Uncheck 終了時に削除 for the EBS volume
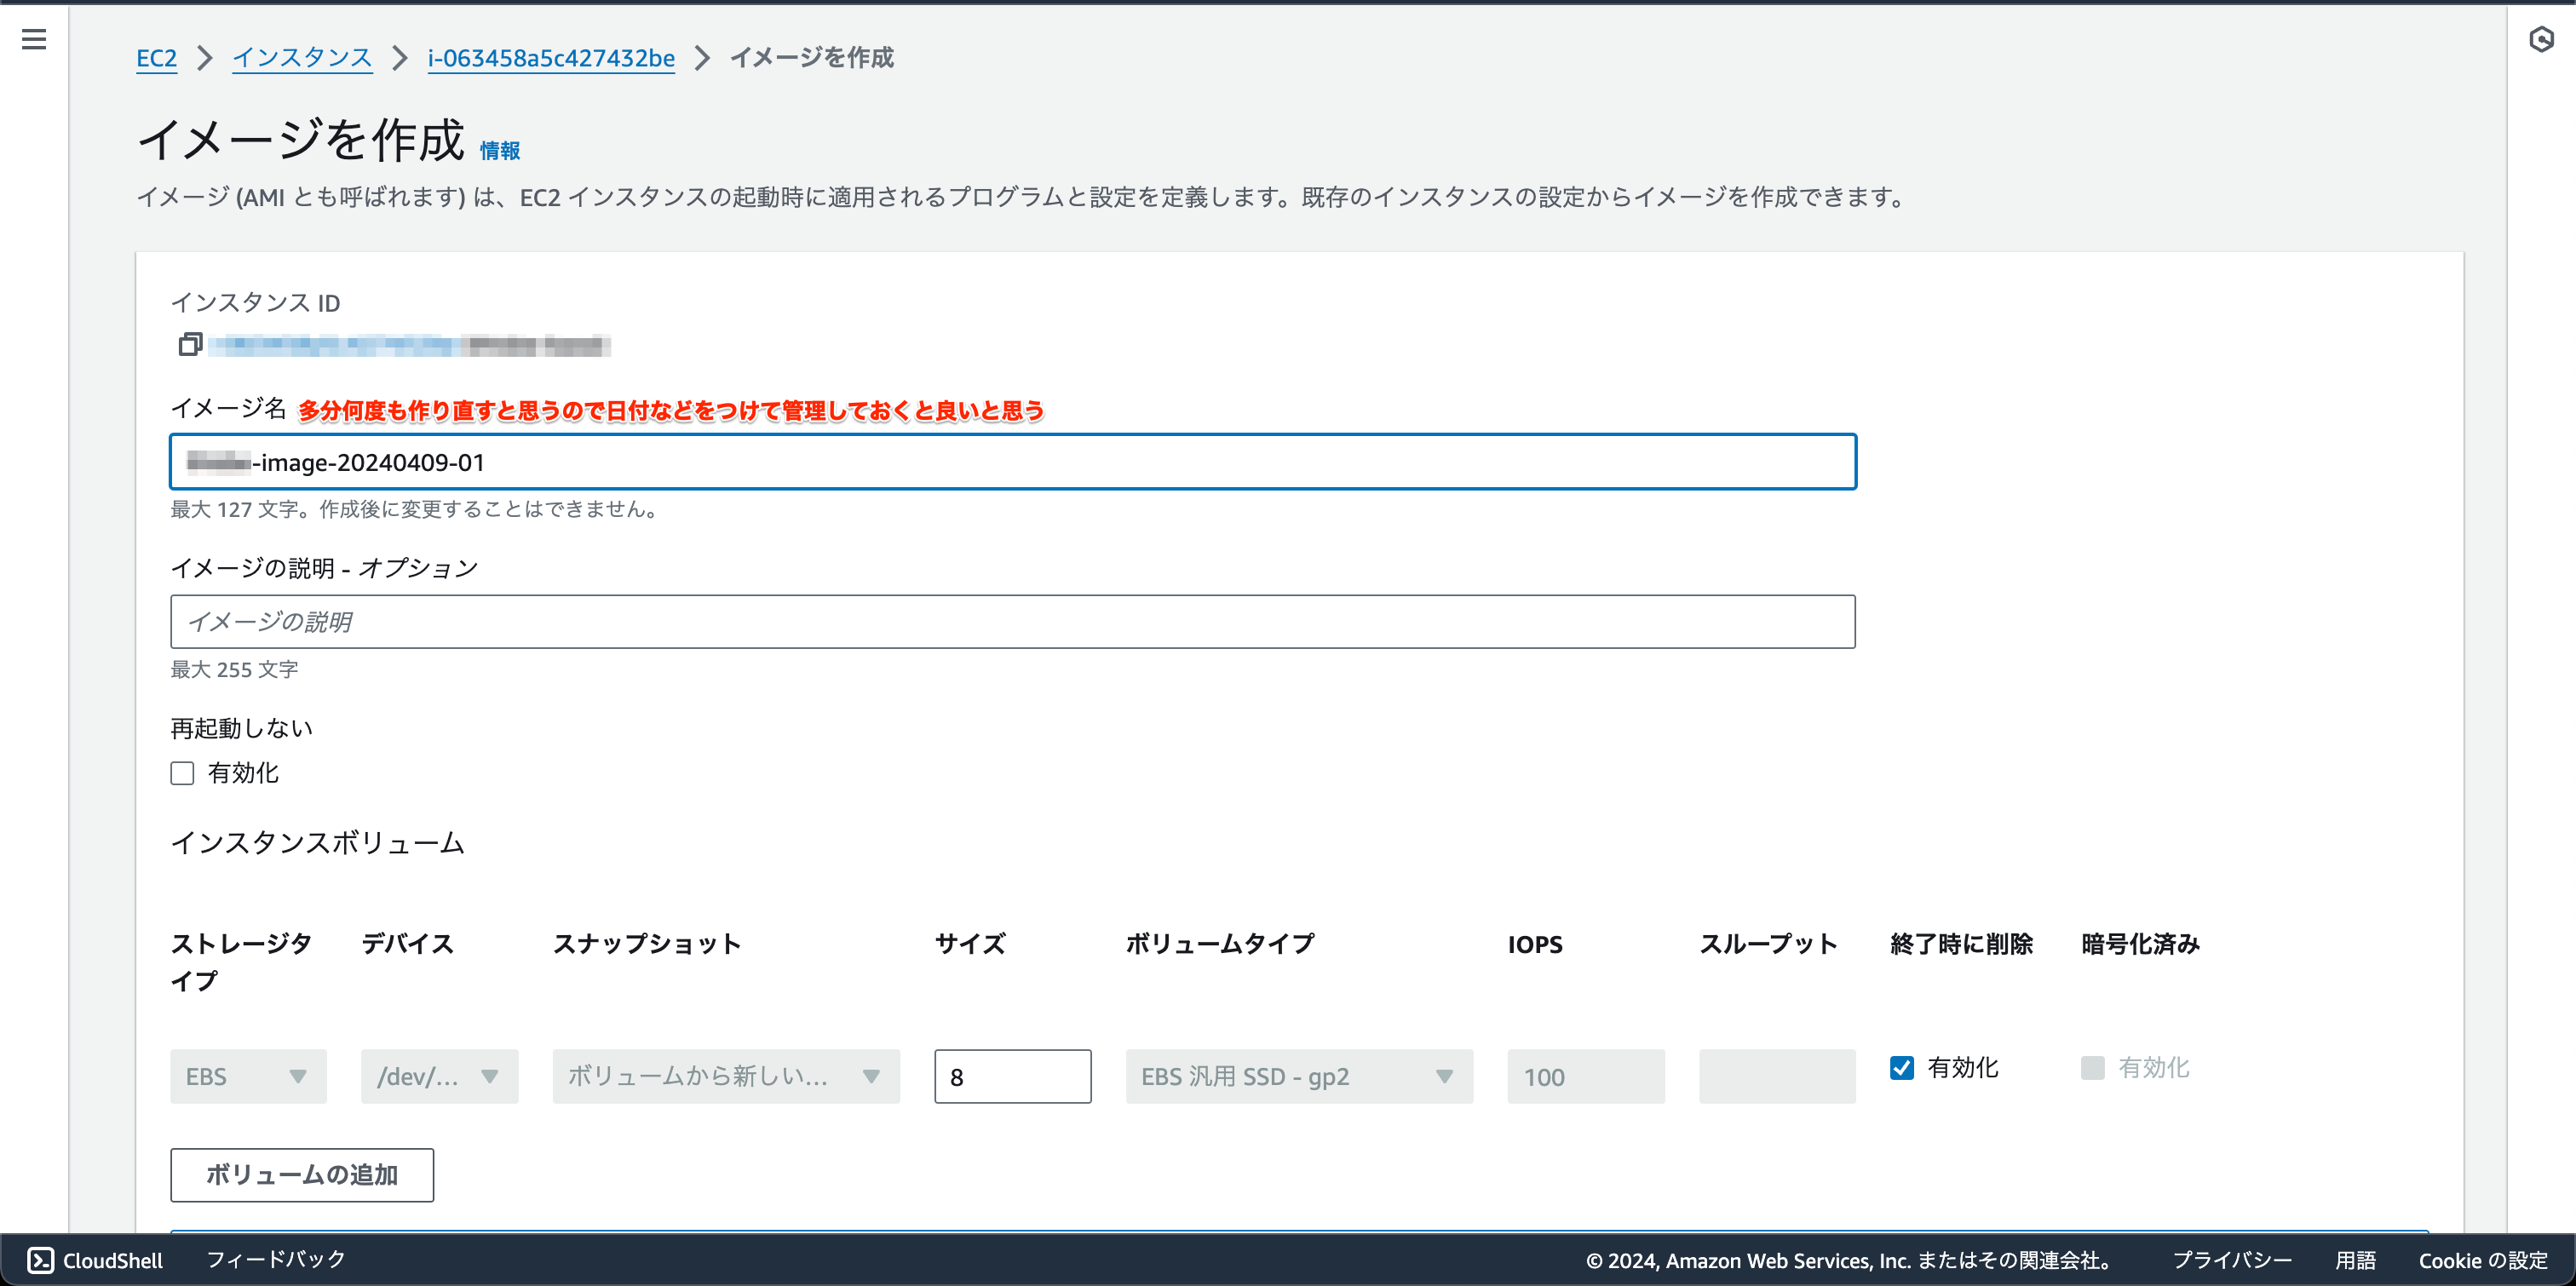The width and height of the screenshot is (2576, 1286). pyautogui.click(x=1903, y=1067)
